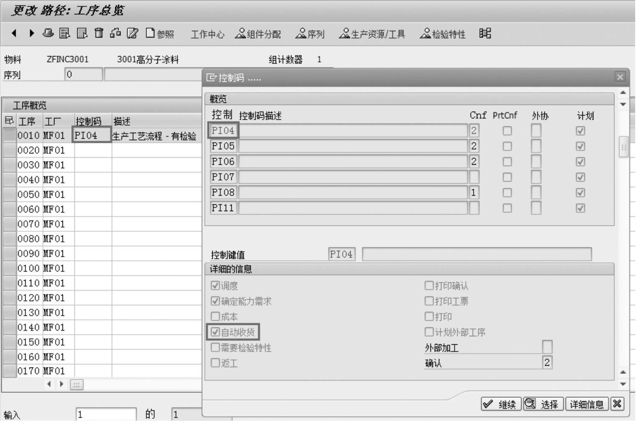Image resolution: width=636 pixels, height=421 pixels.
Task: Toggle the 成本 cost checkbox
Action: click(215, 316)
